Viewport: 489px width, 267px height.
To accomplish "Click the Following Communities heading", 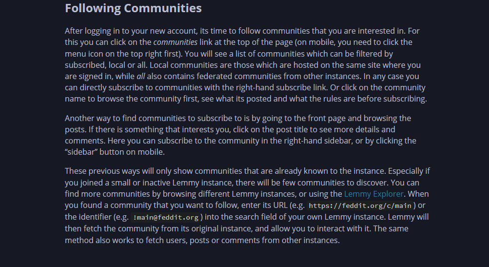I will 133,8.
